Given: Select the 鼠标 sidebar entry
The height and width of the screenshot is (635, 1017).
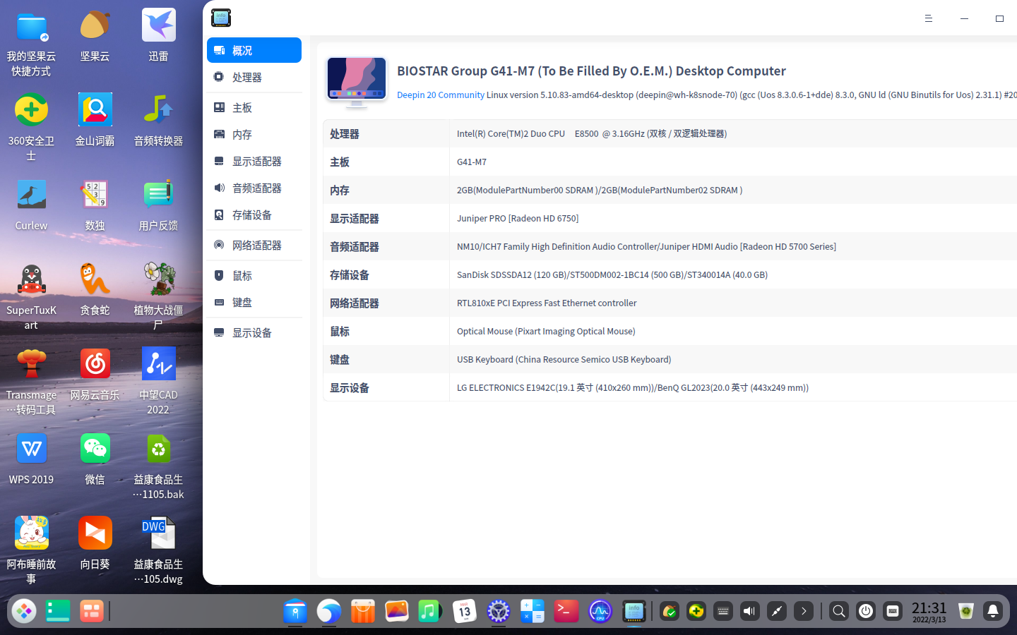Looking at the screenshot, I should (240, 275).
